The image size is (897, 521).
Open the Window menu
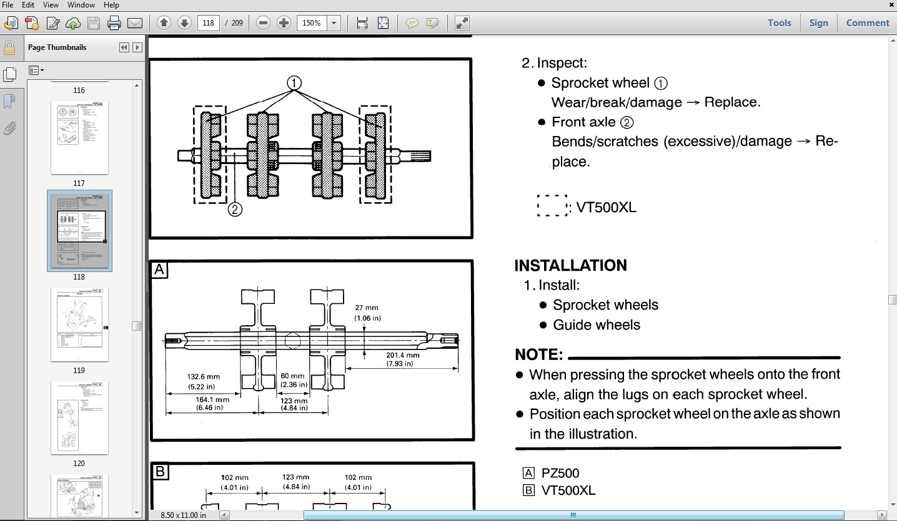click(x=81, y=5)
